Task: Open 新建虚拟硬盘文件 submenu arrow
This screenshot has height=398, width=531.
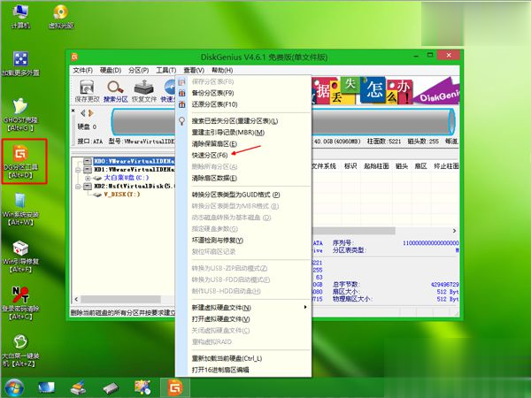Action: (306, 307)
